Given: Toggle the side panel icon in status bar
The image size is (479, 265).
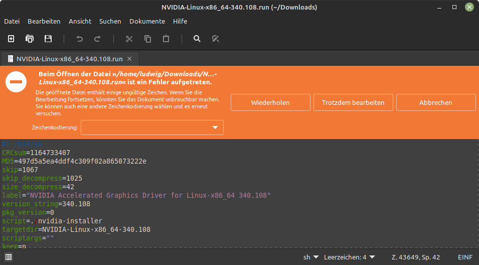Looking at the screenshot, I should click(x=9, y=257).
